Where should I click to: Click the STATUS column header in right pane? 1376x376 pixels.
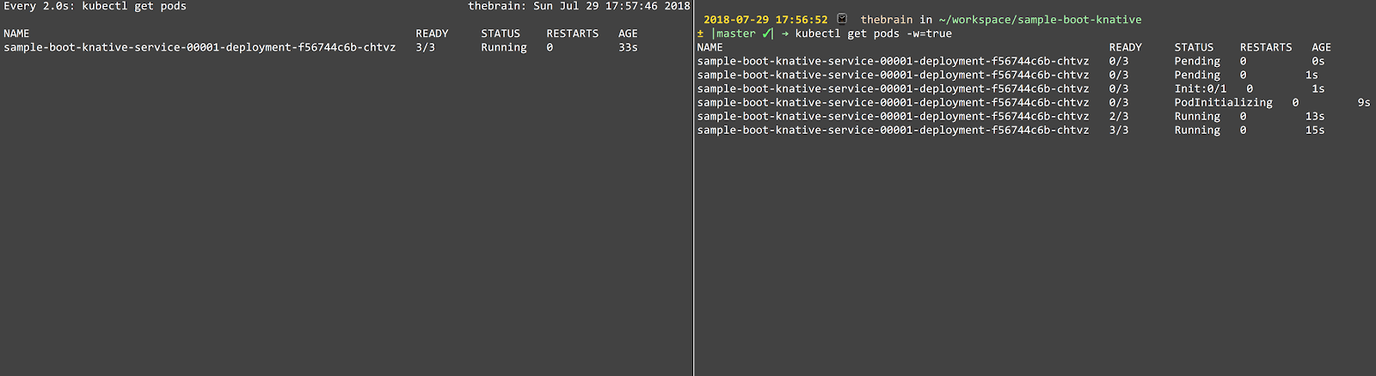(x=1194, y=47)
